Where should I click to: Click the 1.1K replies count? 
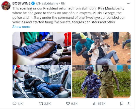pyautogui.click(x=20, y=104)
